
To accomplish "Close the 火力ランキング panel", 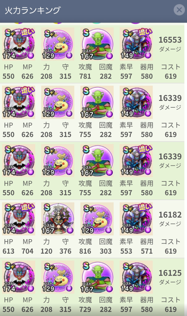I will click(x=179, y=10).
